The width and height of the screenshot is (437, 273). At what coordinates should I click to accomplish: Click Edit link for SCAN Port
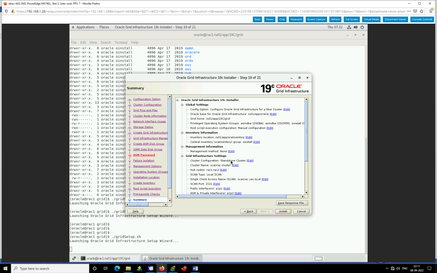(216, 184)
